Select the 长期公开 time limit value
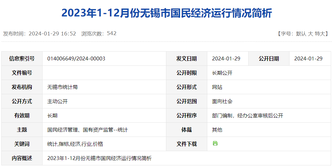Screen dimensions: 333x166 pyautogui.click(x=222, y=73)
